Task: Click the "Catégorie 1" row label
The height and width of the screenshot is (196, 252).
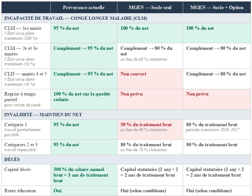Action: click(16, 125)
